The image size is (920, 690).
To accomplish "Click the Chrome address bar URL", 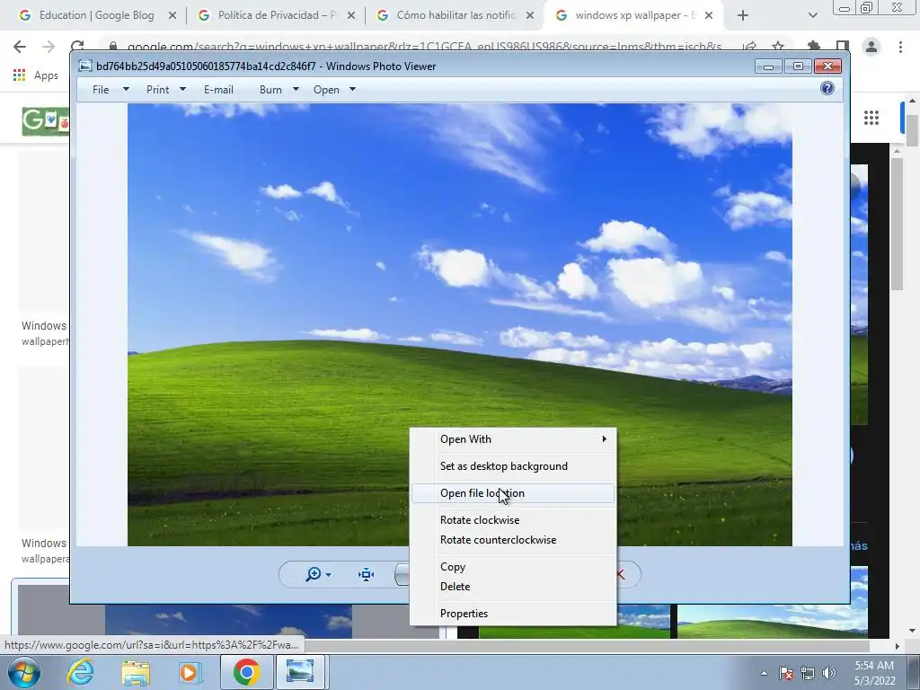I will pos(424,47).
